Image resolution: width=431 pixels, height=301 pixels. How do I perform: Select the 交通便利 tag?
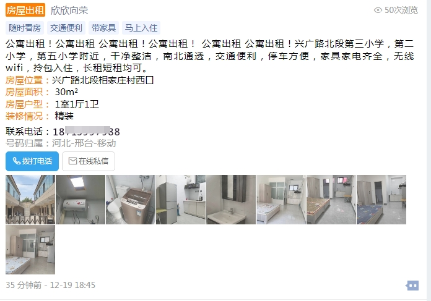[66, 28]
